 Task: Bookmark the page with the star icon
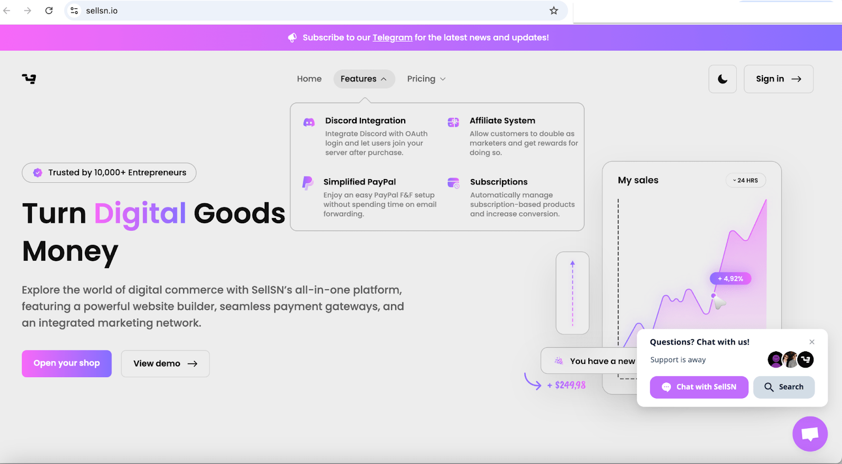(554, 11)
